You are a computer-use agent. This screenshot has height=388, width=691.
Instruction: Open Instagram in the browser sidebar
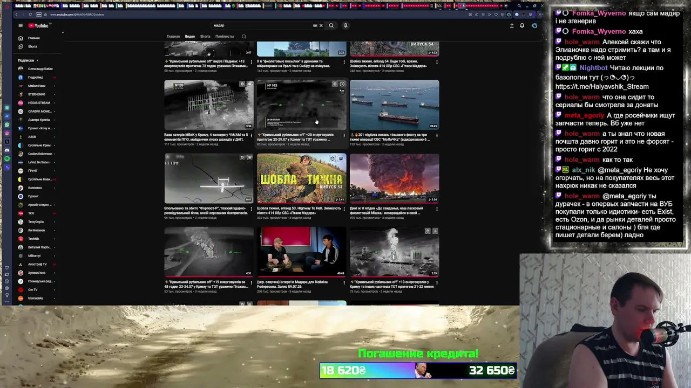[7, 133]
